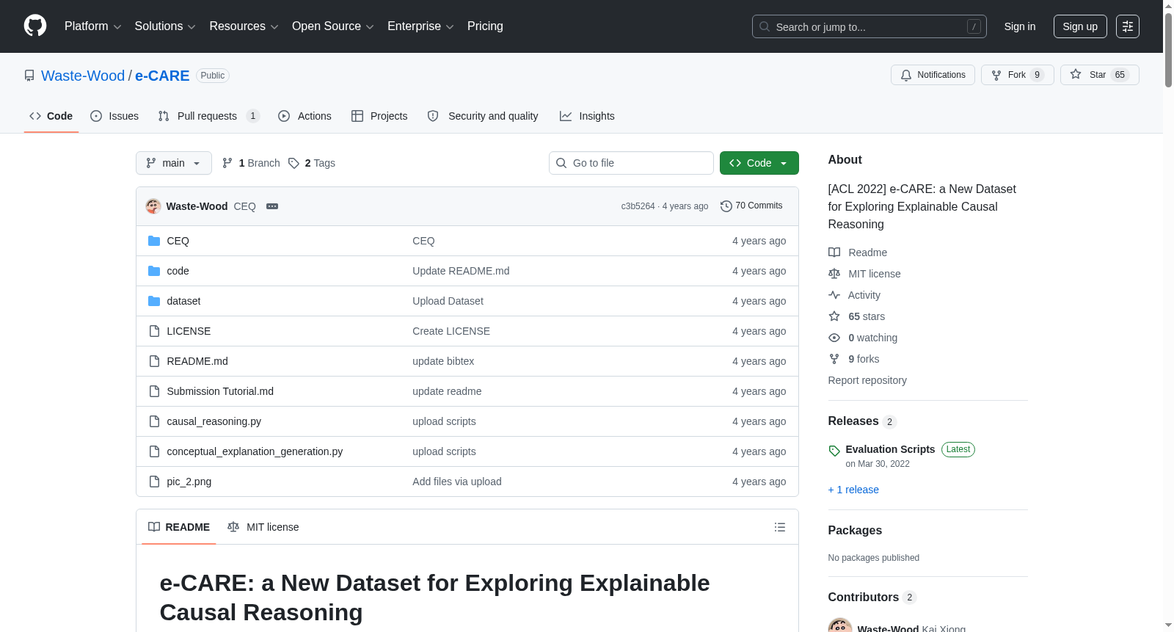Click the CEQ folder icon

tap(154, 241)
